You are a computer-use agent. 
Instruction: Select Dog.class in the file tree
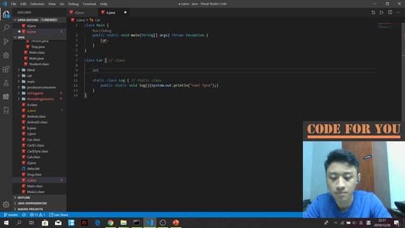pos(34,175)
